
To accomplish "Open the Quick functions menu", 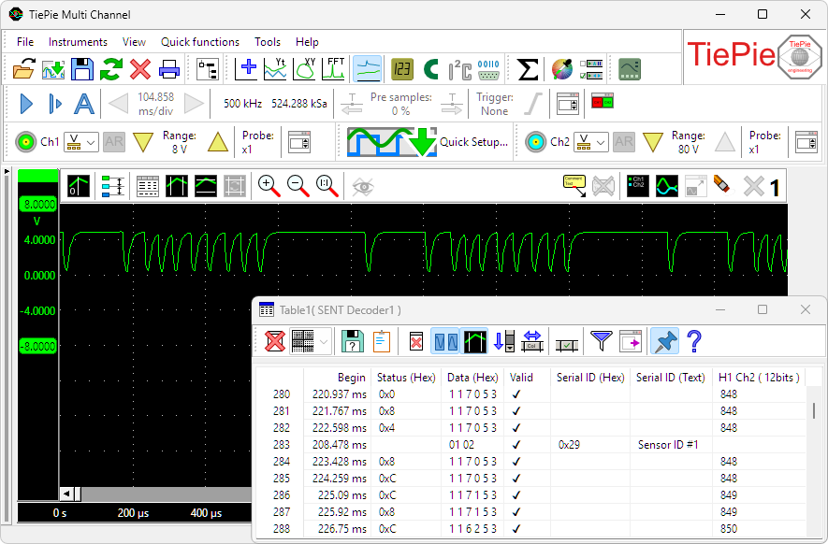I will pos(199,42).
